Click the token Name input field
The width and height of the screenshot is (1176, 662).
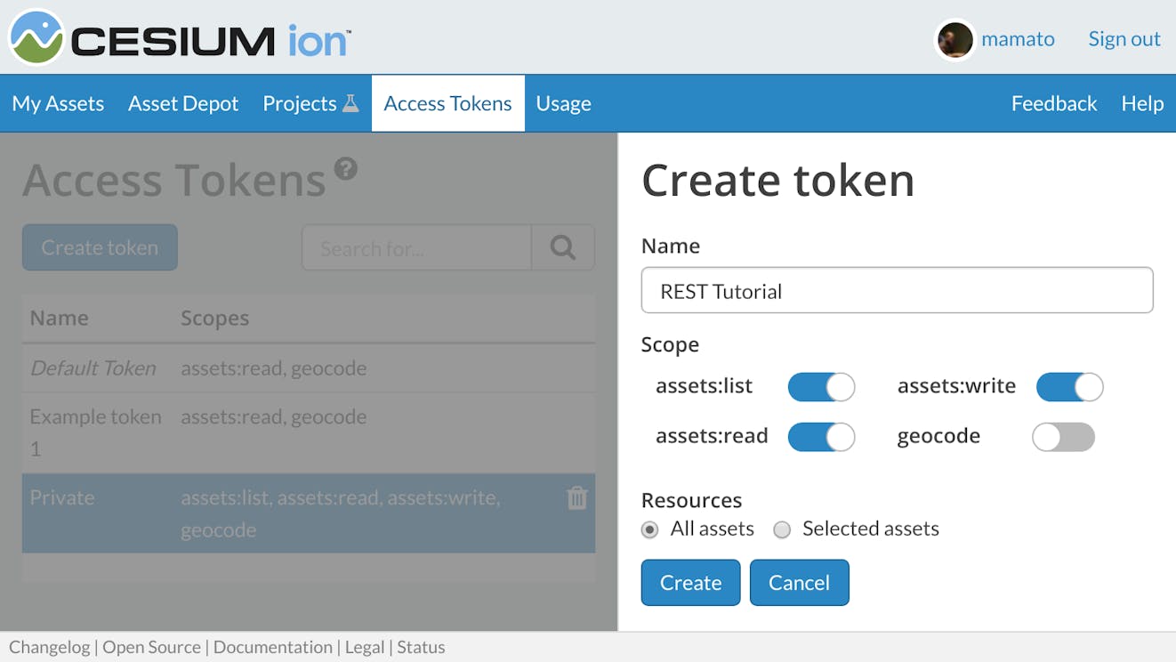897,290
